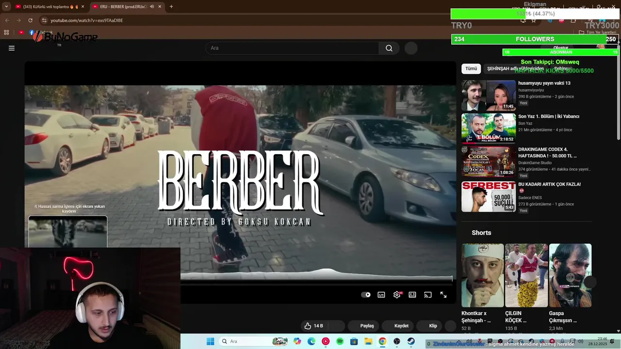Image resolution: width=621 pixels, height=349 pixels.
Task: Click the site info icon in the address bar
Action: (44, 20)
